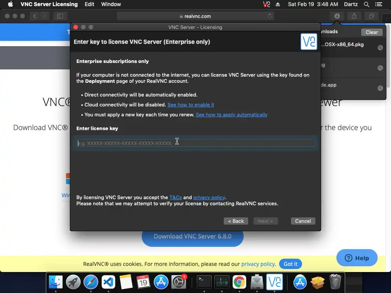Open the Window menu
Image resolution: width=391 pixels, height=293 pixels.
[x=111, y=4]
